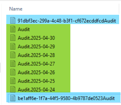Select file name Audit.2025-04-28
This screenshot has height=105, width=121.
click(x=36, y=55)
